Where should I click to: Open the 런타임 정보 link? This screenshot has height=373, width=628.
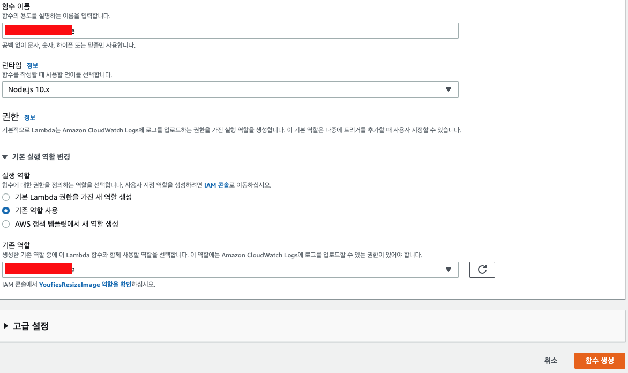[33, 65]
